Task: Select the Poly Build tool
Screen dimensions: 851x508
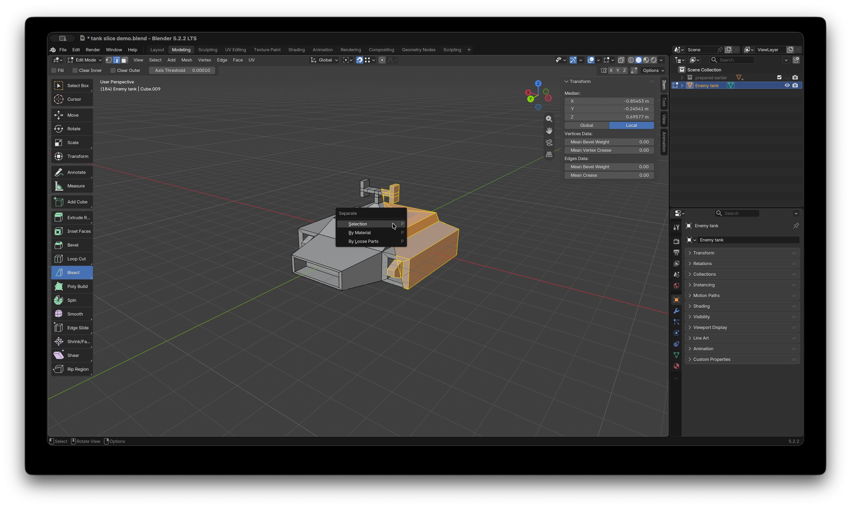Action: pos(72,287)
